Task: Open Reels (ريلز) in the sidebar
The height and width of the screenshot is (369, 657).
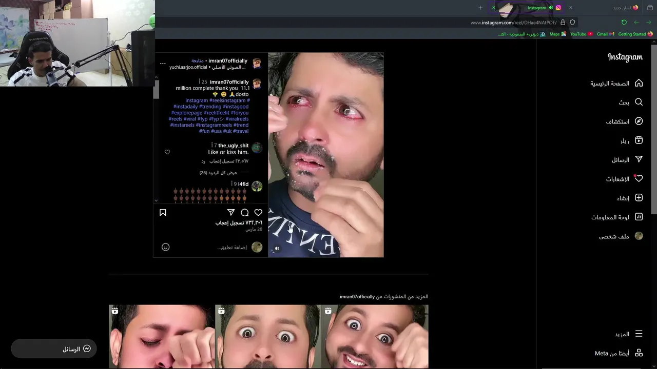Action: 639,140
